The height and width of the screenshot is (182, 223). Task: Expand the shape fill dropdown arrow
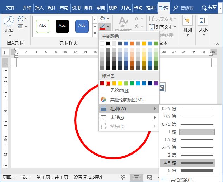coord(108,19)
